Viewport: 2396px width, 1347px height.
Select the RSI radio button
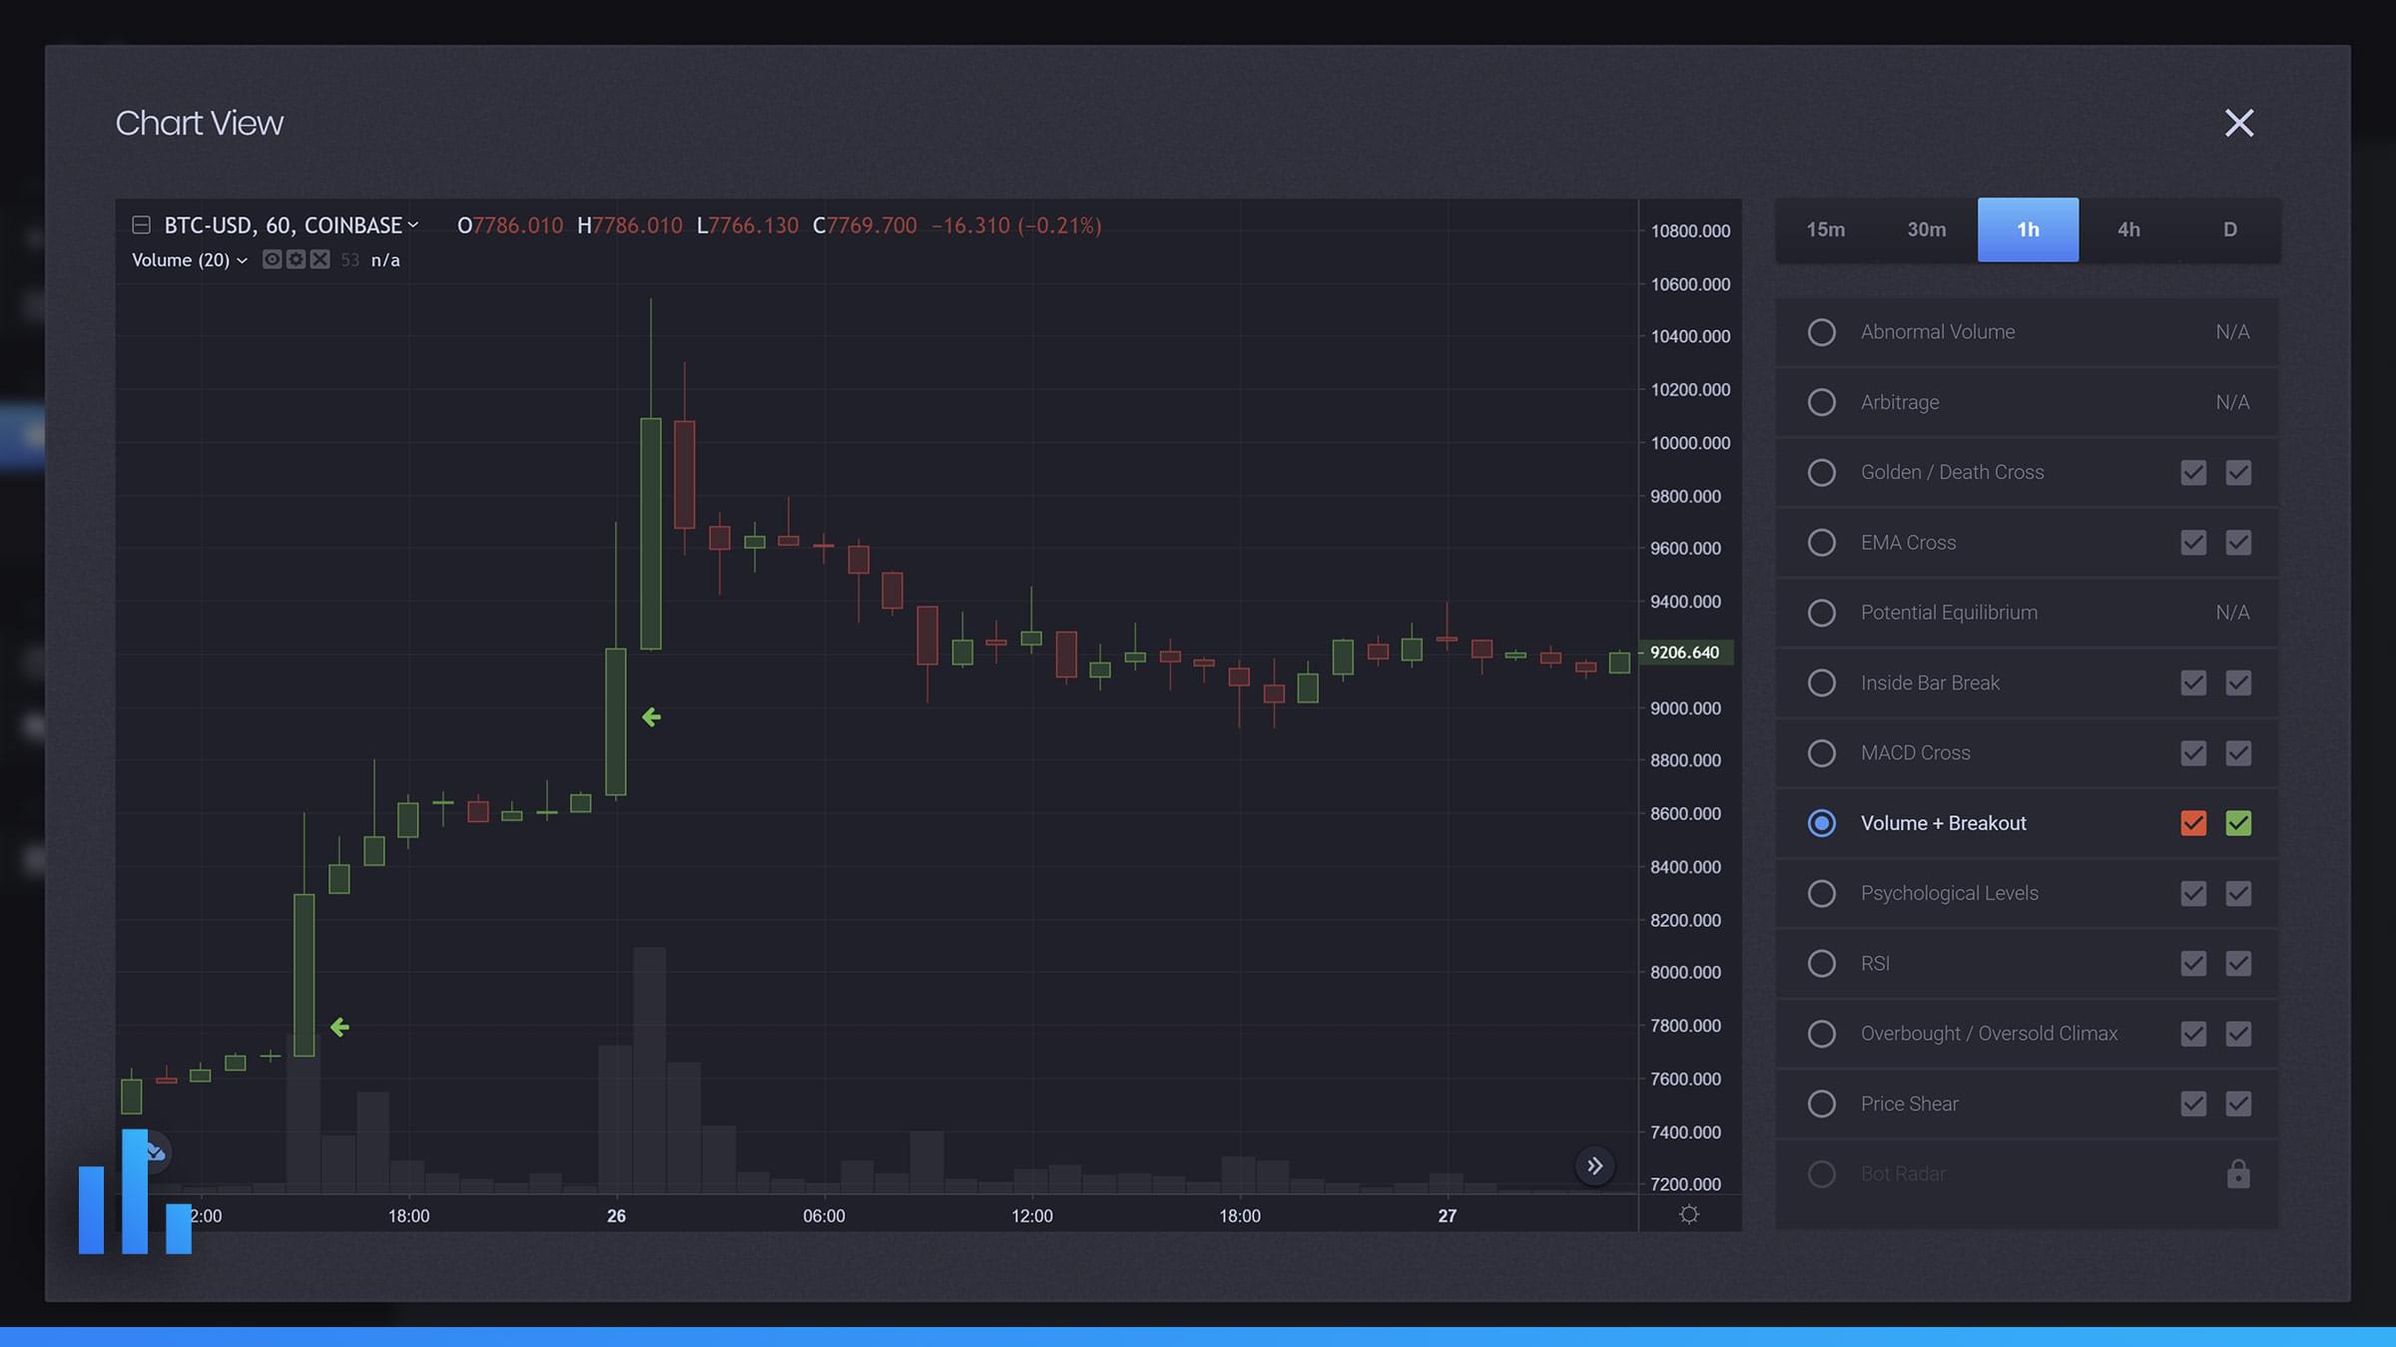click(1822, 964)
